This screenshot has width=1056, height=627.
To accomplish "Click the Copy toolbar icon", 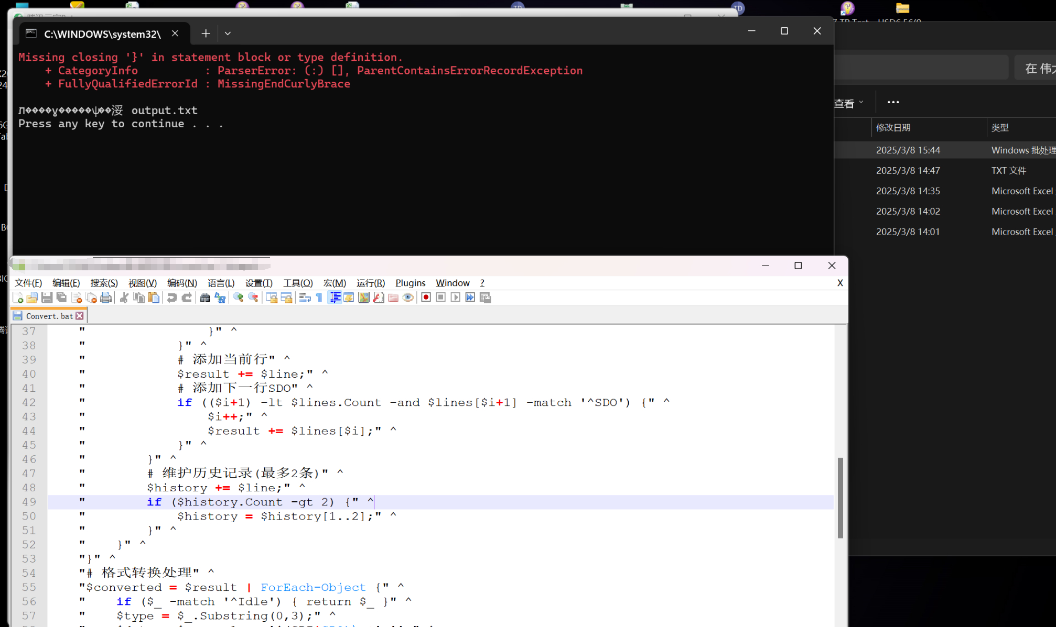I will pos(139,298).
